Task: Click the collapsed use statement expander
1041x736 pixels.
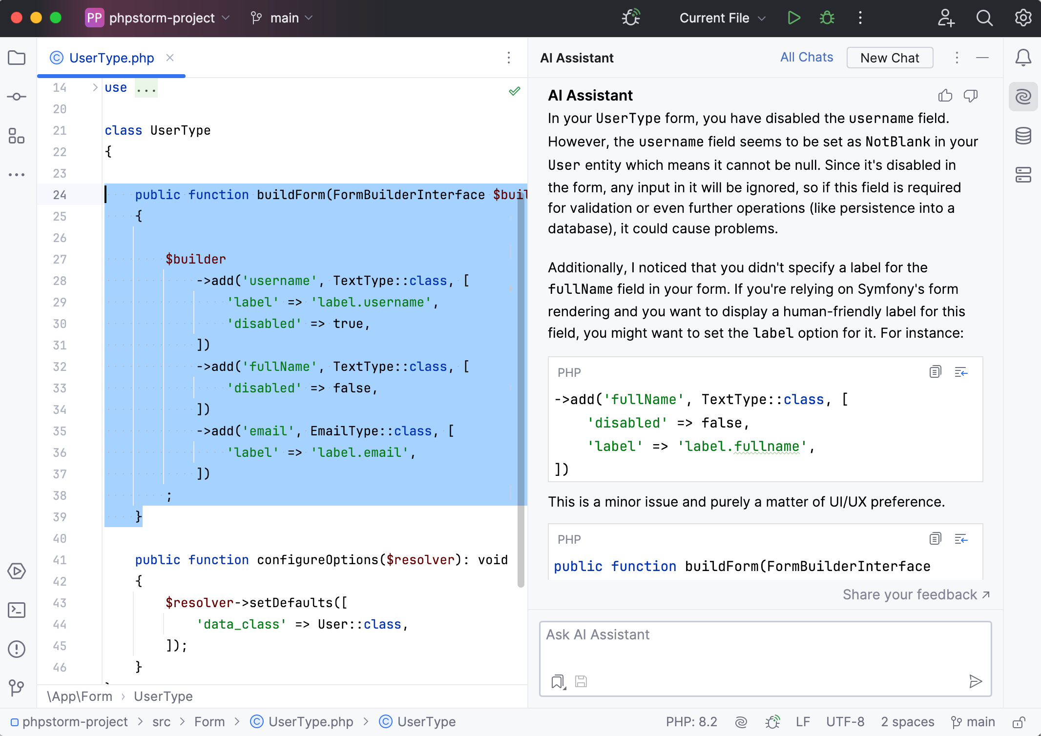Action: tap(95, 87)
